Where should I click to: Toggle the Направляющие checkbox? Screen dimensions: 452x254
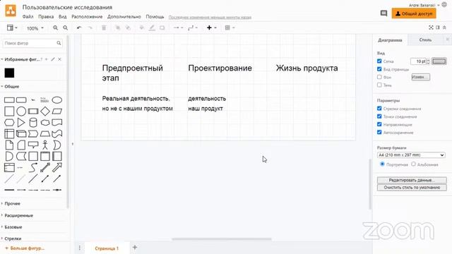[x=379, y=124]
